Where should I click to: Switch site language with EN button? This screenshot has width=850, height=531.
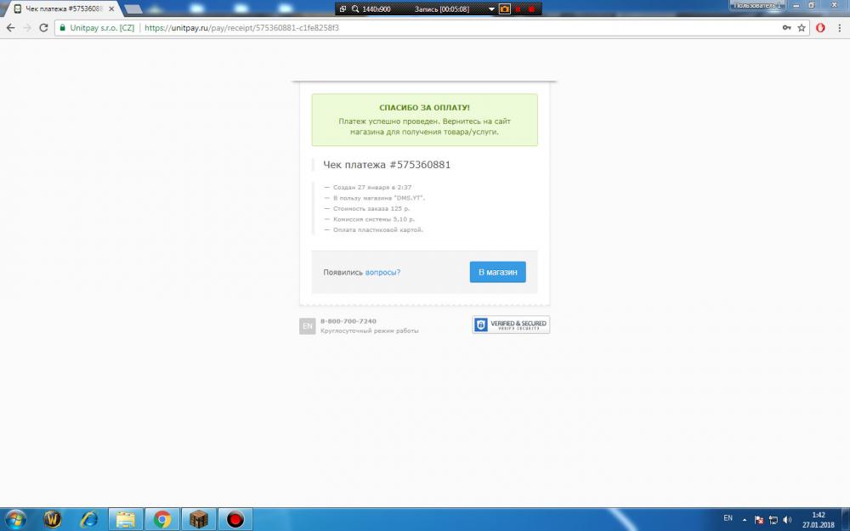click(x=307, y=325)
